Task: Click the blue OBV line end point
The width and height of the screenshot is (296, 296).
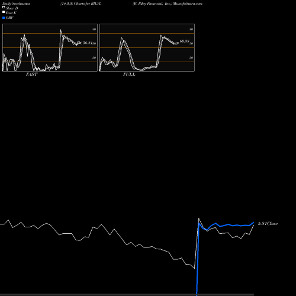Action: [x=253, y=223]
